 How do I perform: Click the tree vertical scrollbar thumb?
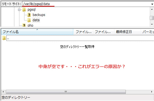[152, 18]
